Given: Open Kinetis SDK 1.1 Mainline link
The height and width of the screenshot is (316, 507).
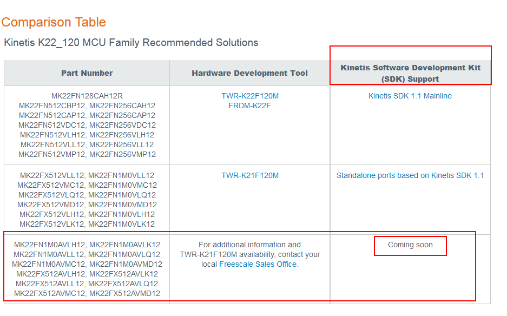Looking at the screenshot, I should (x=410, y=96).
